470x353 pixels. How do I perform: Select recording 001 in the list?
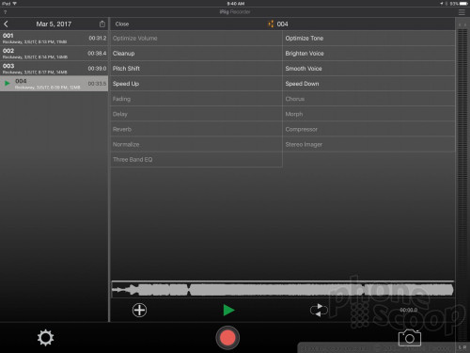pyautogui.click(x=55, y=39)
